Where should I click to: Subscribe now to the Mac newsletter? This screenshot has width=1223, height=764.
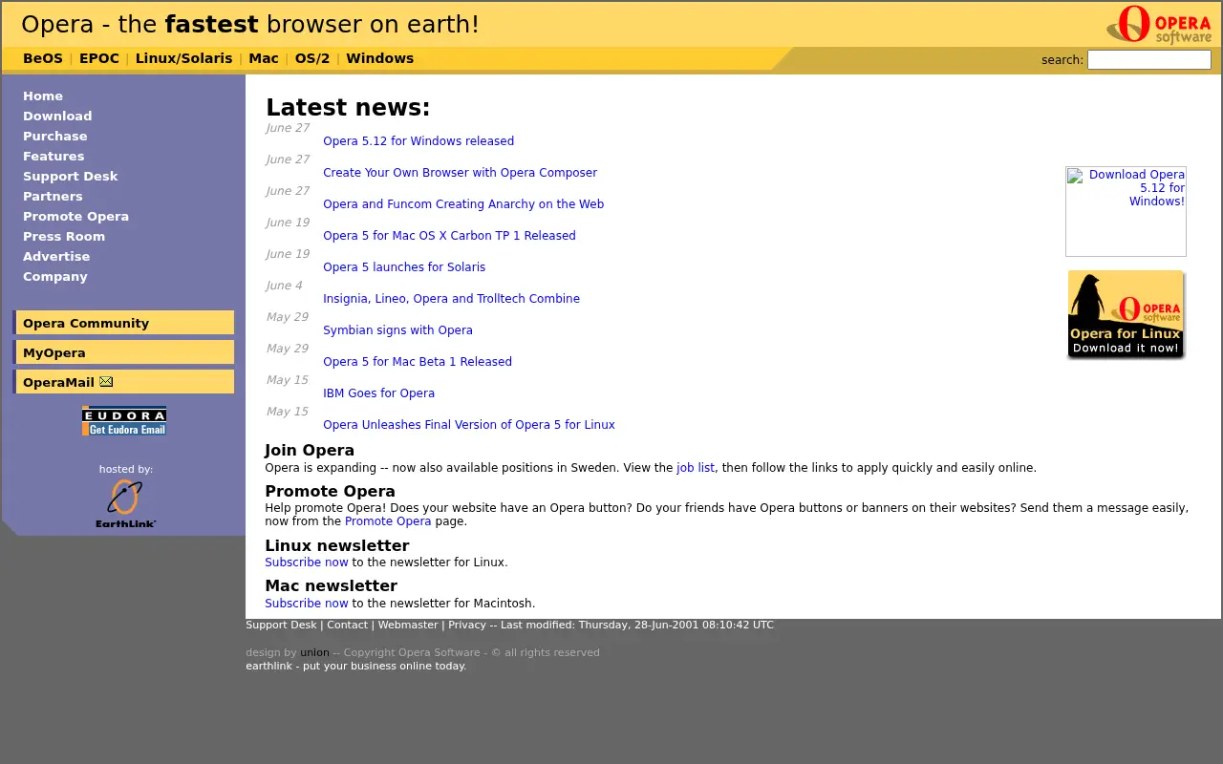(307, 604)
